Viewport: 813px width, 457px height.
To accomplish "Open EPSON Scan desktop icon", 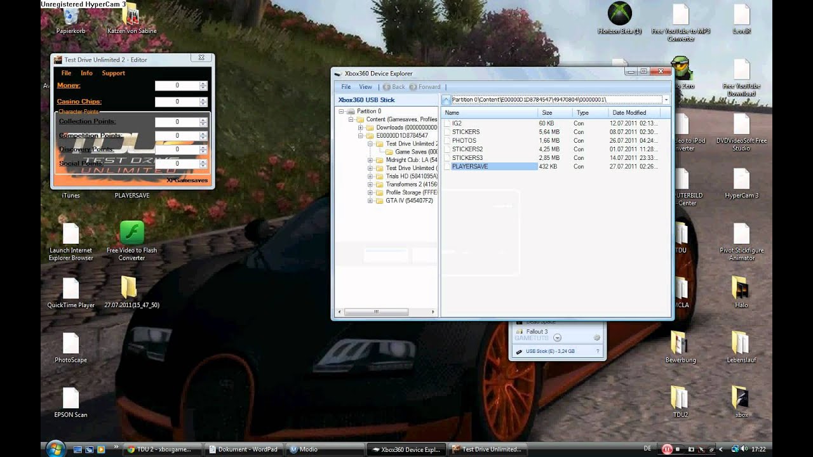I will [x=71, y=402].
